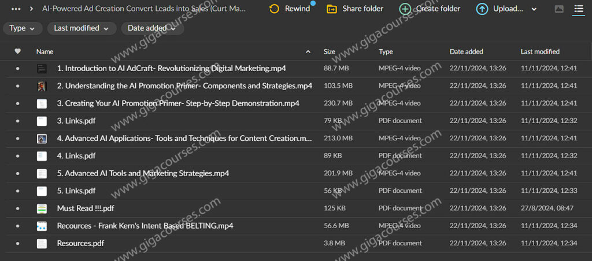Click the icon for Must Read !!!.pdf
Viewport: 592px width, 261px height.
pos(42,208)
